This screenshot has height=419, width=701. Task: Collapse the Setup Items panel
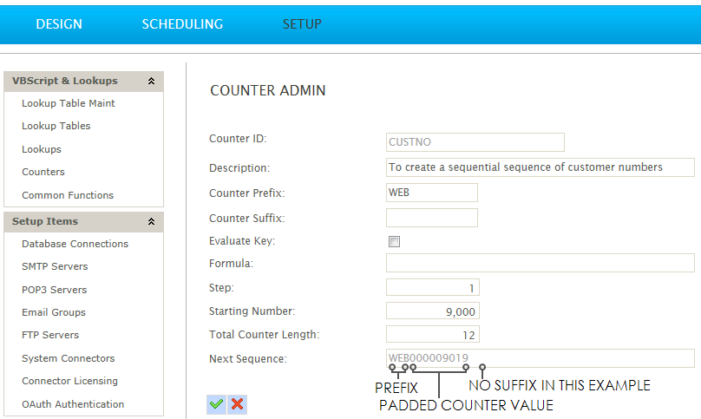pos(151,221)
